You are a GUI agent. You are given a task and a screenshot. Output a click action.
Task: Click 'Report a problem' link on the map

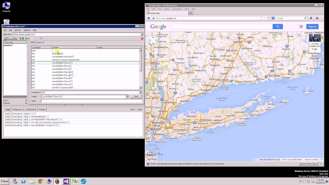click(x=312, y=160)
